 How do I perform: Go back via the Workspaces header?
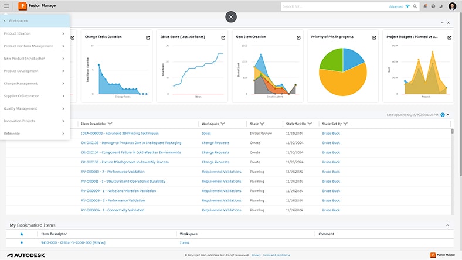pos(35,20)
